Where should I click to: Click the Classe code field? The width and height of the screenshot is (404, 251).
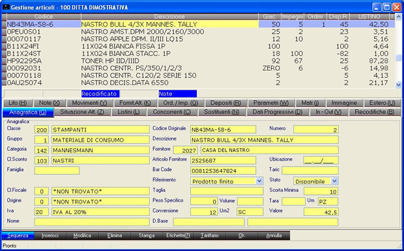(41, 129)
